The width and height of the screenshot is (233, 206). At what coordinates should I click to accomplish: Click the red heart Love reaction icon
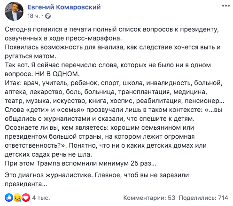(x=26, y=198)
